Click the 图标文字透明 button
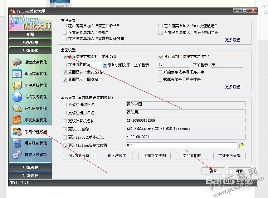Viewport: 268px width, 198px height. click(154, 156)
